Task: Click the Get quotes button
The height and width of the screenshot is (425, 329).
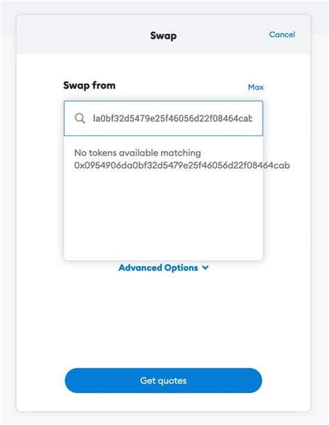Action: click(163, 380)
